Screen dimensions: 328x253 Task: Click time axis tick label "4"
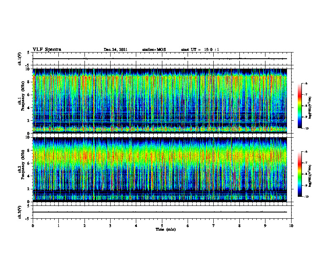136,226
